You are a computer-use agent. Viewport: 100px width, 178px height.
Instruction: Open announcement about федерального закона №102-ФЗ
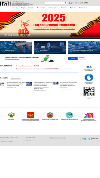[27, 66]
